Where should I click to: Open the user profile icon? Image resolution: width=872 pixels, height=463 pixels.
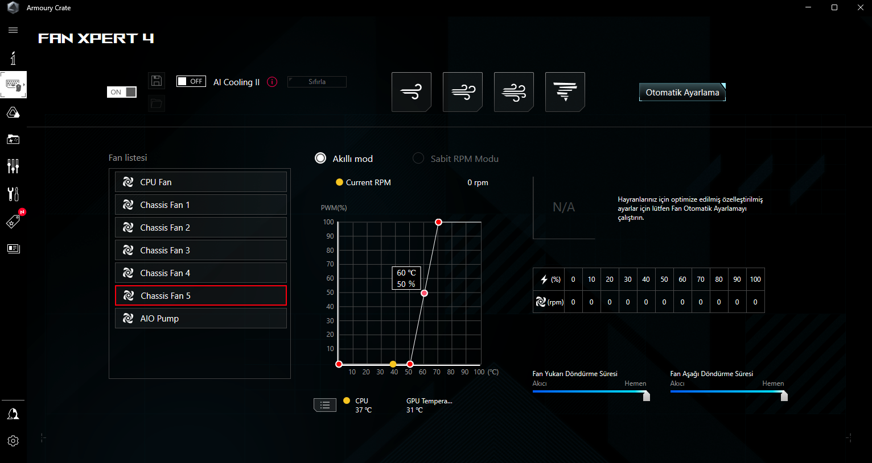(x=13, y=414)
